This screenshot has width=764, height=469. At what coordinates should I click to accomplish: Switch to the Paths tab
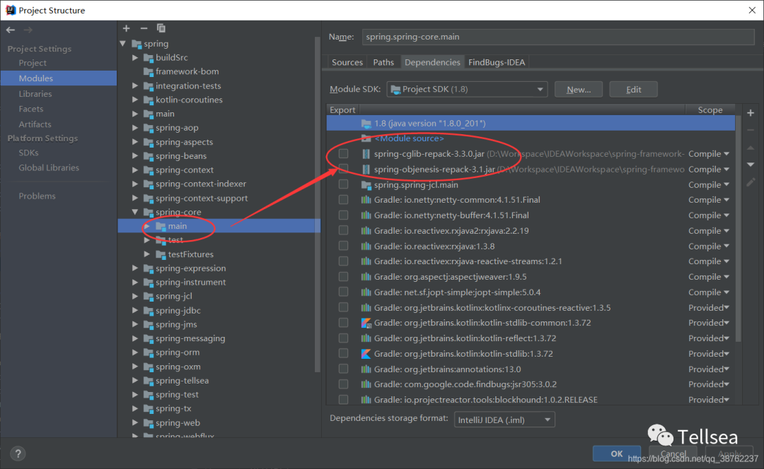click(383, 62)
